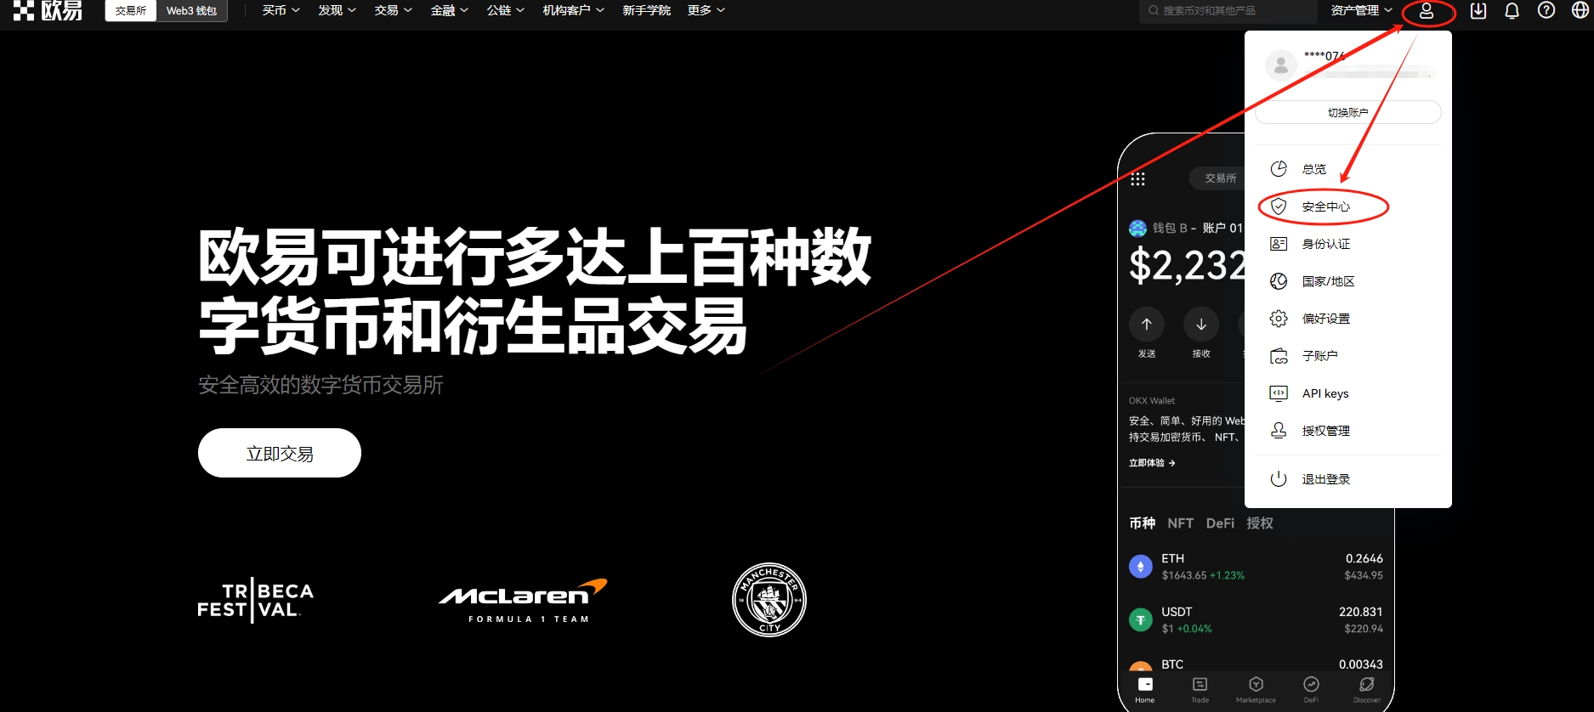This screenshot has width=1594, height=712.
Task: Expand the 机构客户 dropdown menu
Action: tap(574, 10)
